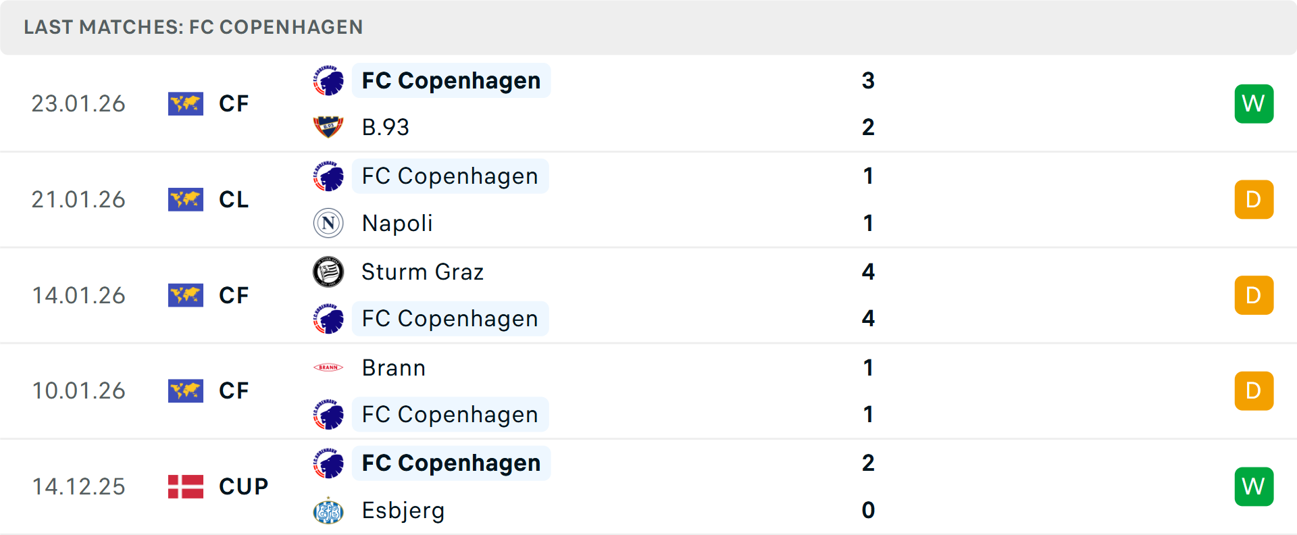Click the world flag icon for 23.01.26 match
This screenshot has width=1297, height=535.
click(186, 103)
